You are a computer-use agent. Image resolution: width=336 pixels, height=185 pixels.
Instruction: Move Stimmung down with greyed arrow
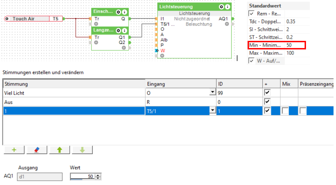(82, 150)
